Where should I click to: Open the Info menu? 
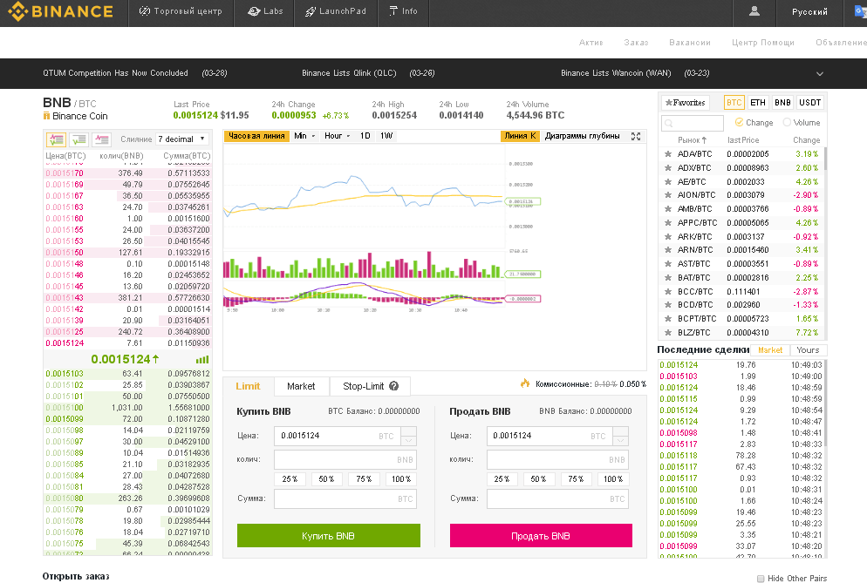(x=403, y=11)
